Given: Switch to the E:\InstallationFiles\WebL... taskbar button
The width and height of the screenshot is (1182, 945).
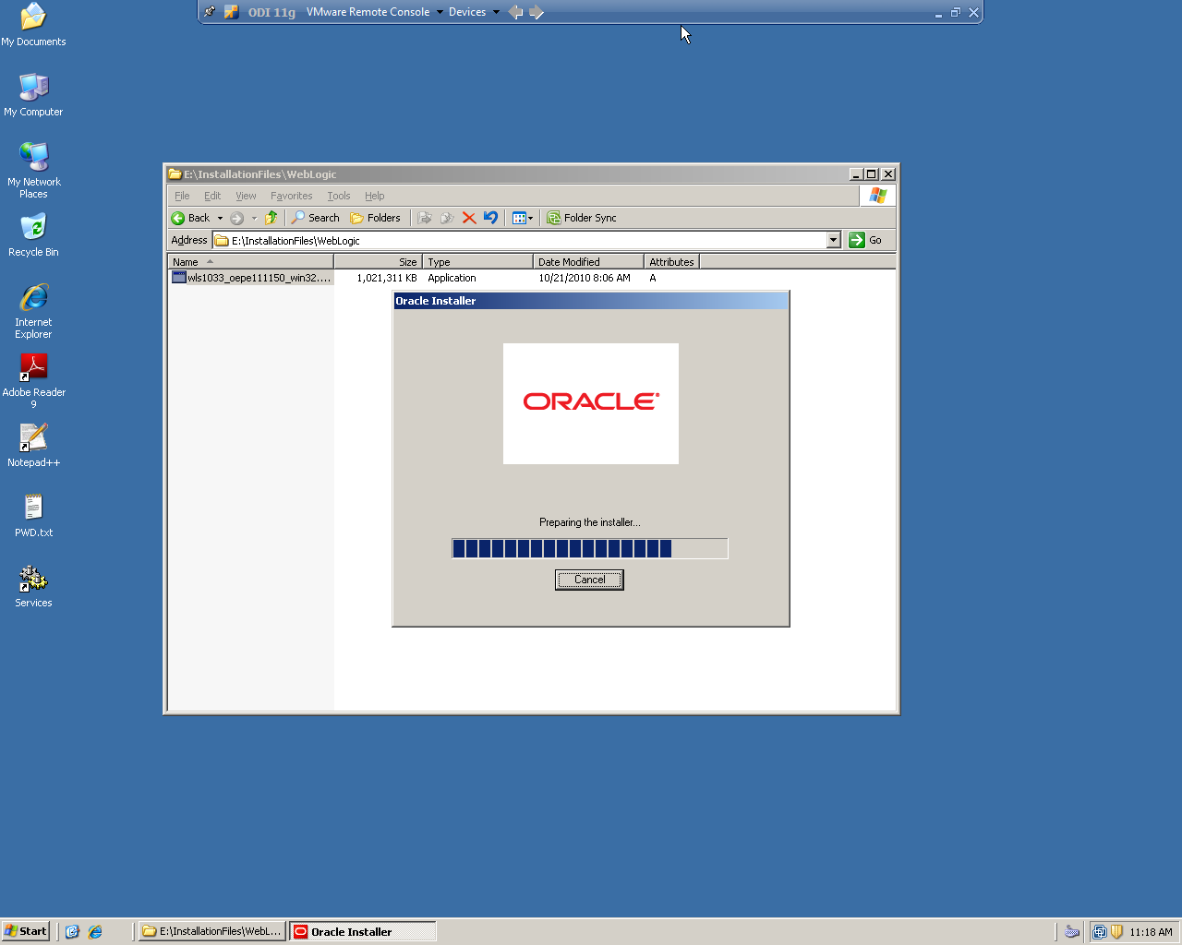Looking at the screenshot, I should coord(212,931).
